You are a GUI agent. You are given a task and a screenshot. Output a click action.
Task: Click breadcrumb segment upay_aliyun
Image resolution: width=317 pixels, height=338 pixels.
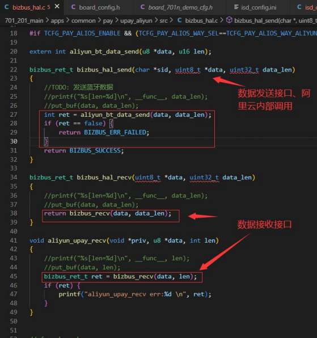pos(136,20)
